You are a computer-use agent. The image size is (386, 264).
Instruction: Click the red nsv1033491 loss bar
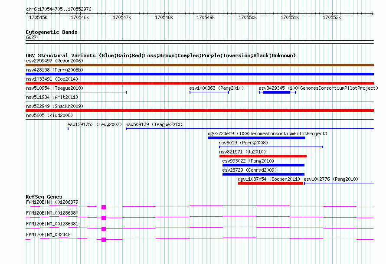(200, 83)
